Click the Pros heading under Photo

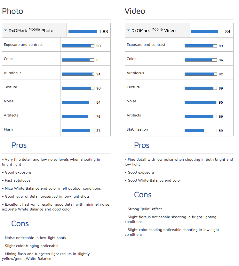coord(19,145)
